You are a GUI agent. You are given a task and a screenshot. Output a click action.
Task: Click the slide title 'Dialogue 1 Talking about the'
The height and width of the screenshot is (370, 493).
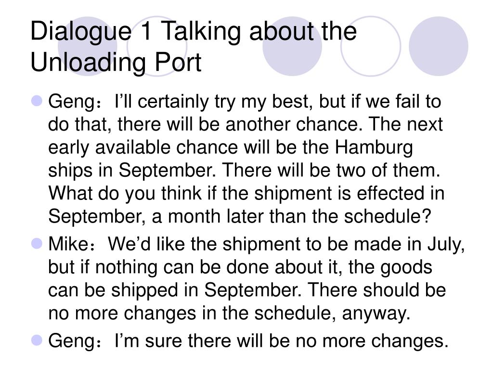(194, 32)
